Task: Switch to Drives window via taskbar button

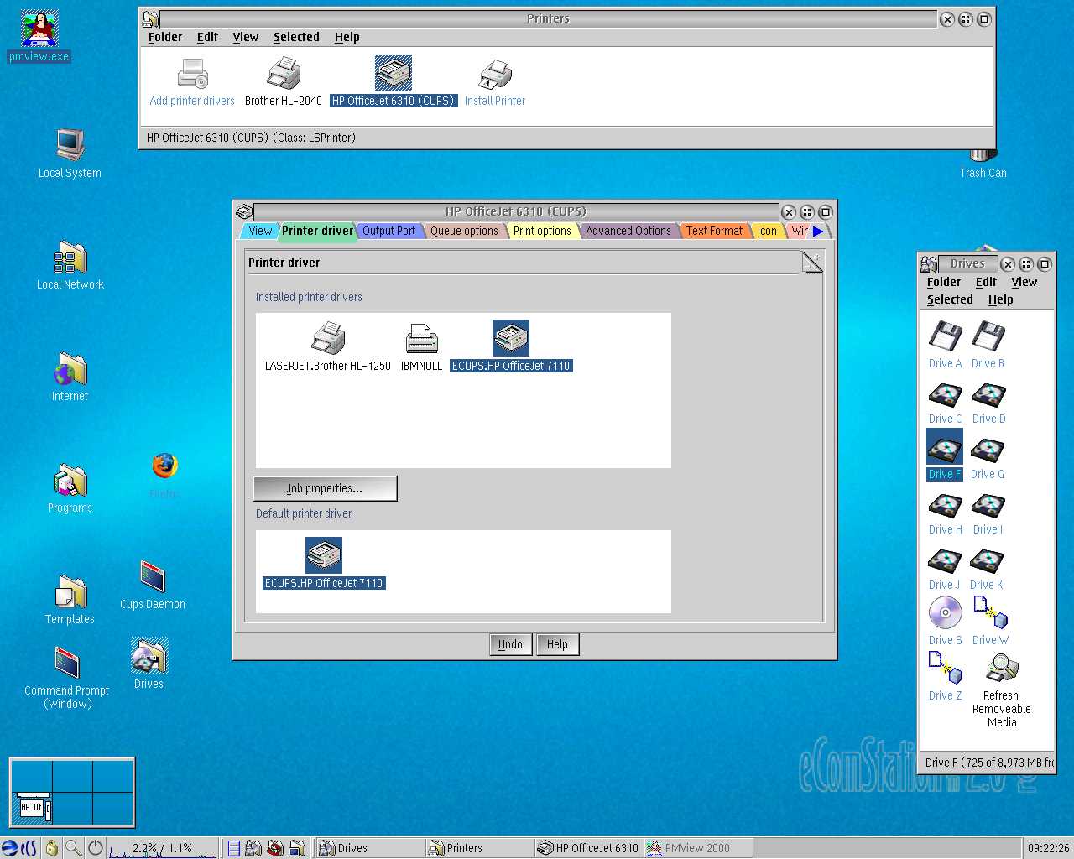Action: (x=369, y=848)
